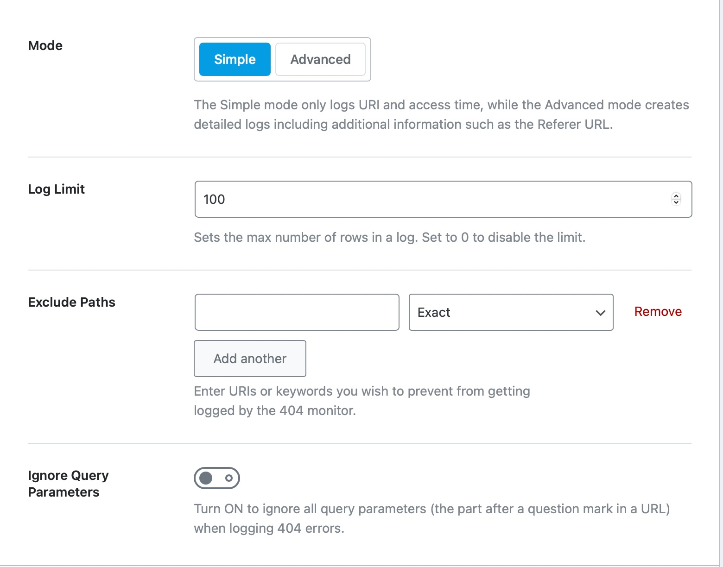The image size is (723, 567).
Task: Switch to Advanced mode
Action: (x=320, y=59)
